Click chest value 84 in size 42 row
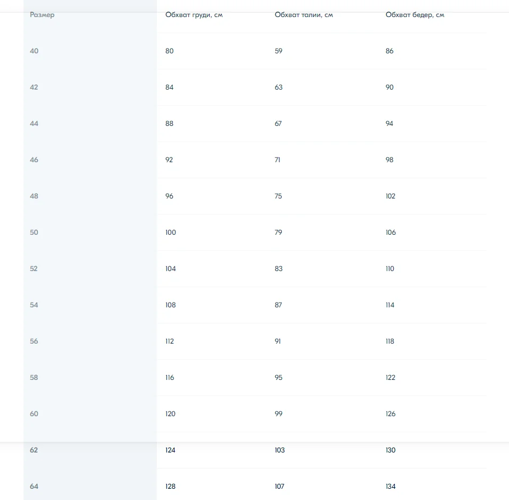Screen dimensions: 509x500 click(x=170, y=88)
